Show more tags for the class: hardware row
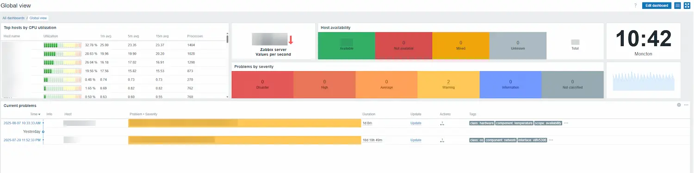This screenshot has width=694, height=173. pos(566,123)
